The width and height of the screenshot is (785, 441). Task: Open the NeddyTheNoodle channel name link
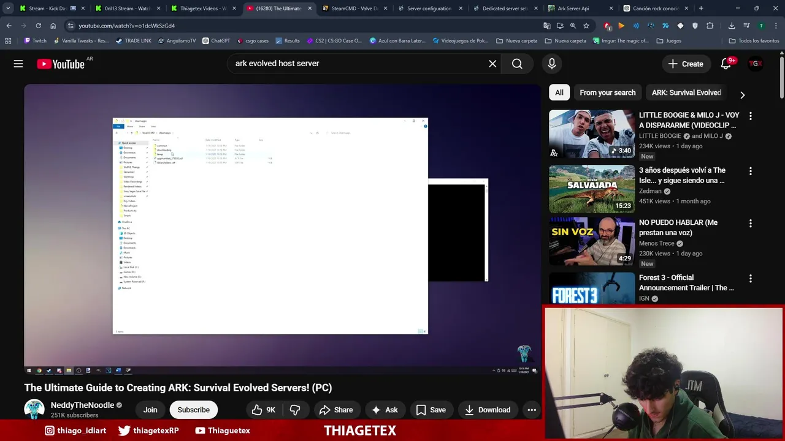coord(82,405)
